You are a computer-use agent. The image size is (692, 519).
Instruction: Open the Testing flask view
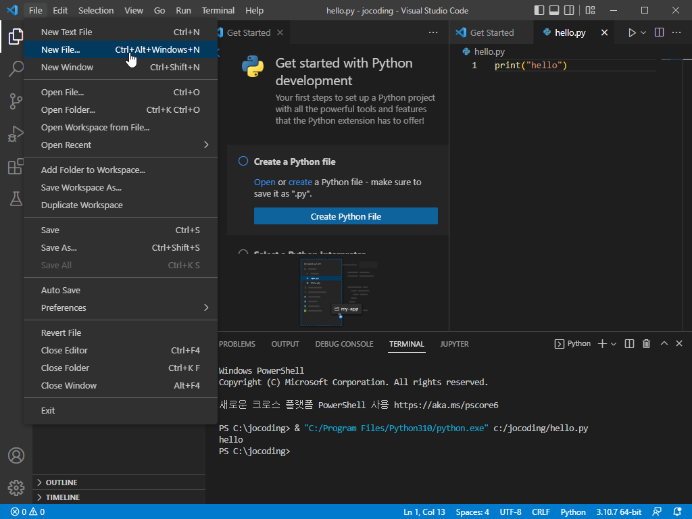(x=16, y=199)
